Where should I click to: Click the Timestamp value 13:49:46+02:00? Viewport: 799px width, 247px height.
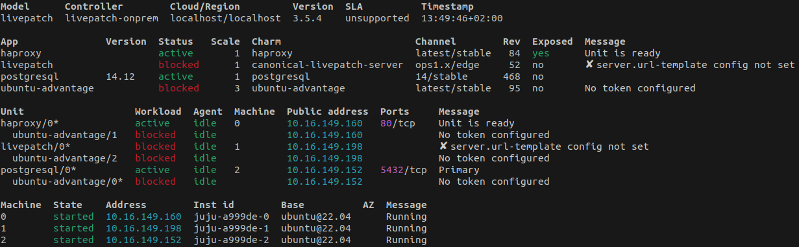(x=461, y=18)
